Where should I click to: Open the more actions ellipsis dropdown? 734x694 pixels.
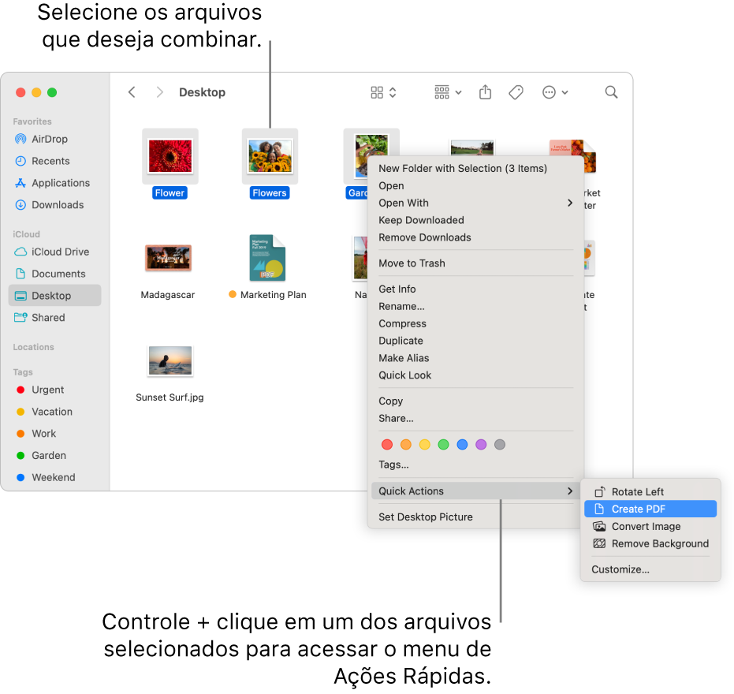[x=555, y=92]
